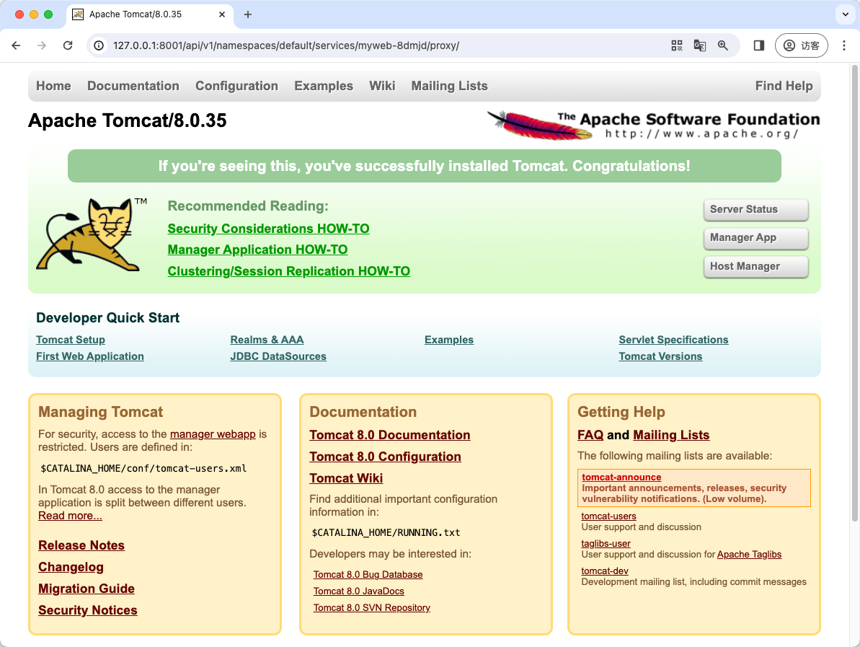Screen dimensions: 860x647
Task: Open Manager Application HOW-TO link
Action: 258,250
